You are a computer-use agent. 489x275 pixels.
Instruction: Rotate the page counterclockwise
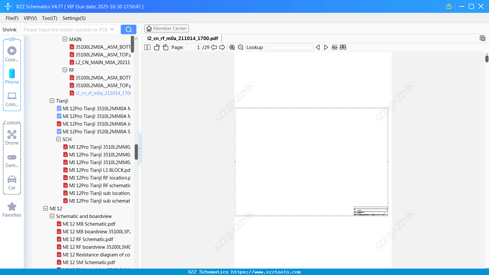pyautogui.click(x=157, y=47)
